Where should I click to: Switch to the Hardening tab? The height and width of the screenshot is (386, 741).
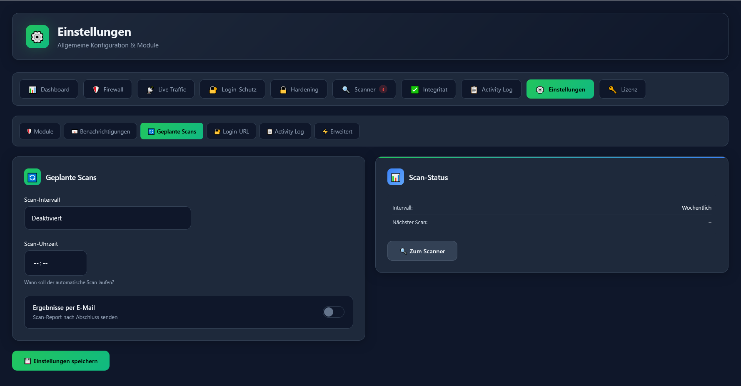[x=299, y=89]
